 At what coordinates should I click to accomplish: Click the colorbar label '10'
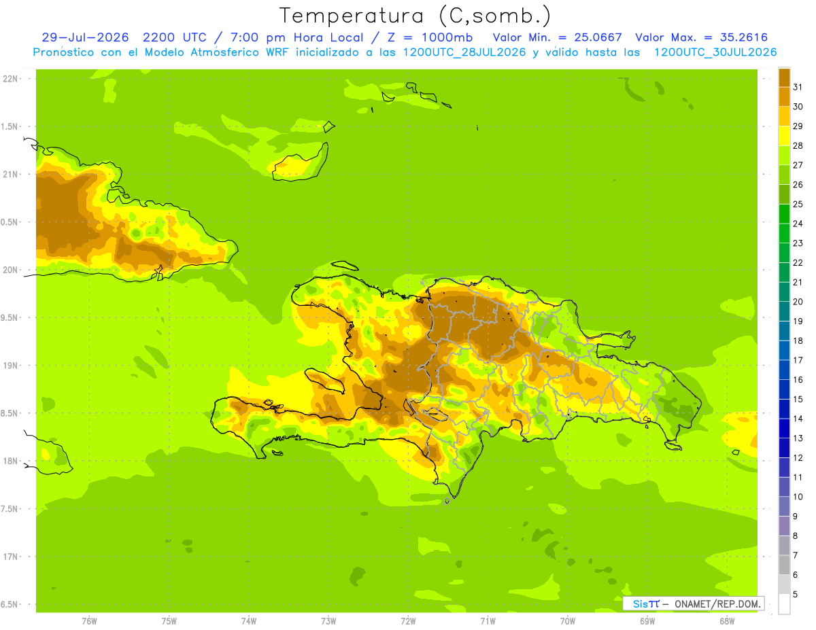click(x=798, y=497)
